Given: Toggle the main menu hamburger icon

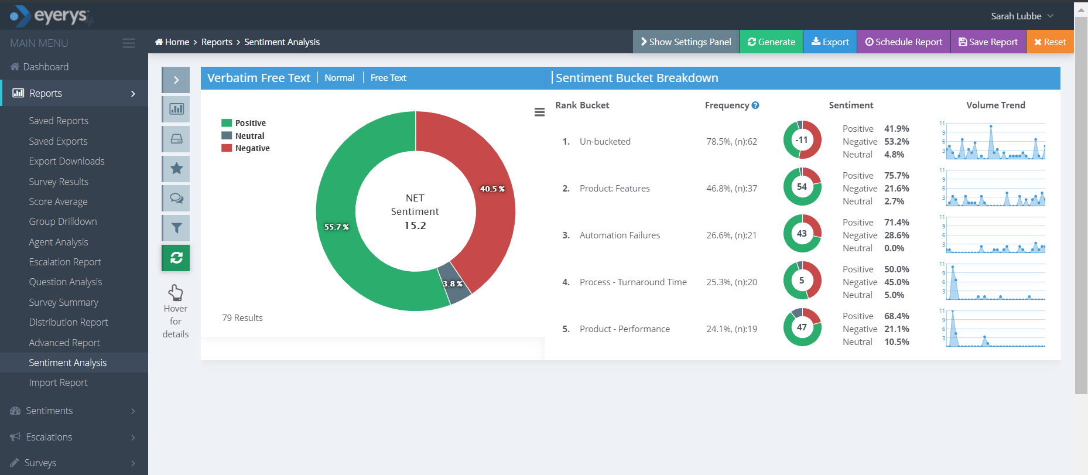Looking at the screenshot, I should pyautogui.click(x=129, y=43).
